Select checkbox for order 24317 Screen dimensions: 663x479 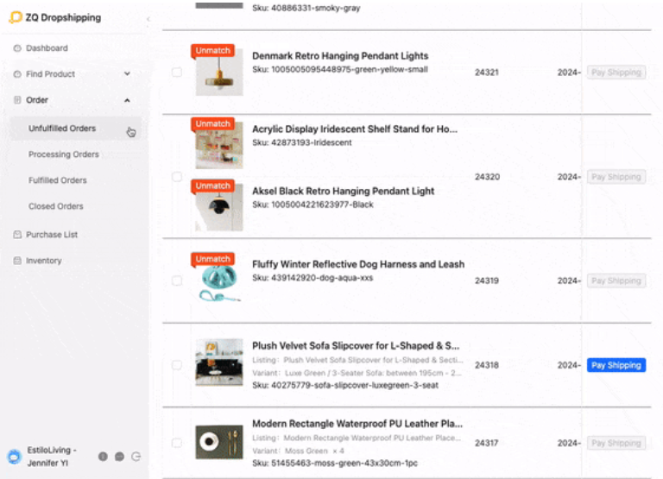[177, 443]
